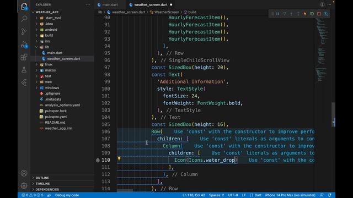This screenshot has width=353, height=198.
Task: Open the Source Control view
Action: pyautogui.click(x=24, y=31)
